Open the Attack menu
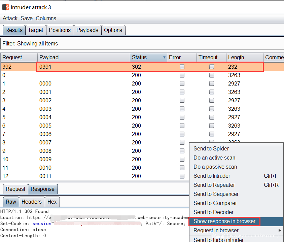The width and height of the screenshot is (284, 242). pos(10,19)
